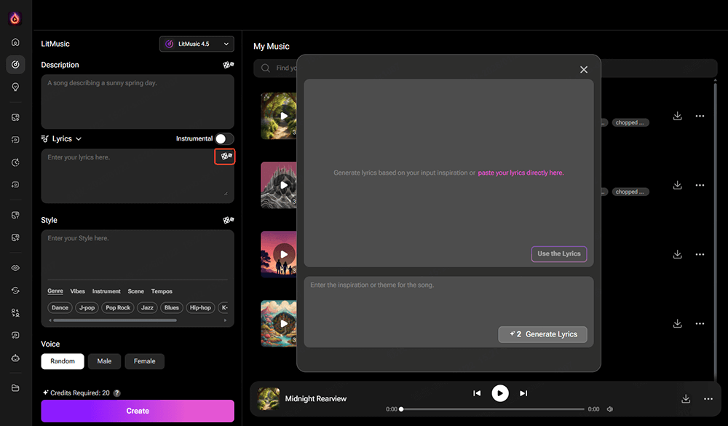Open the folder icon in left sidebar
Viewport: 728px width, 426px height.
click(15, 387)
